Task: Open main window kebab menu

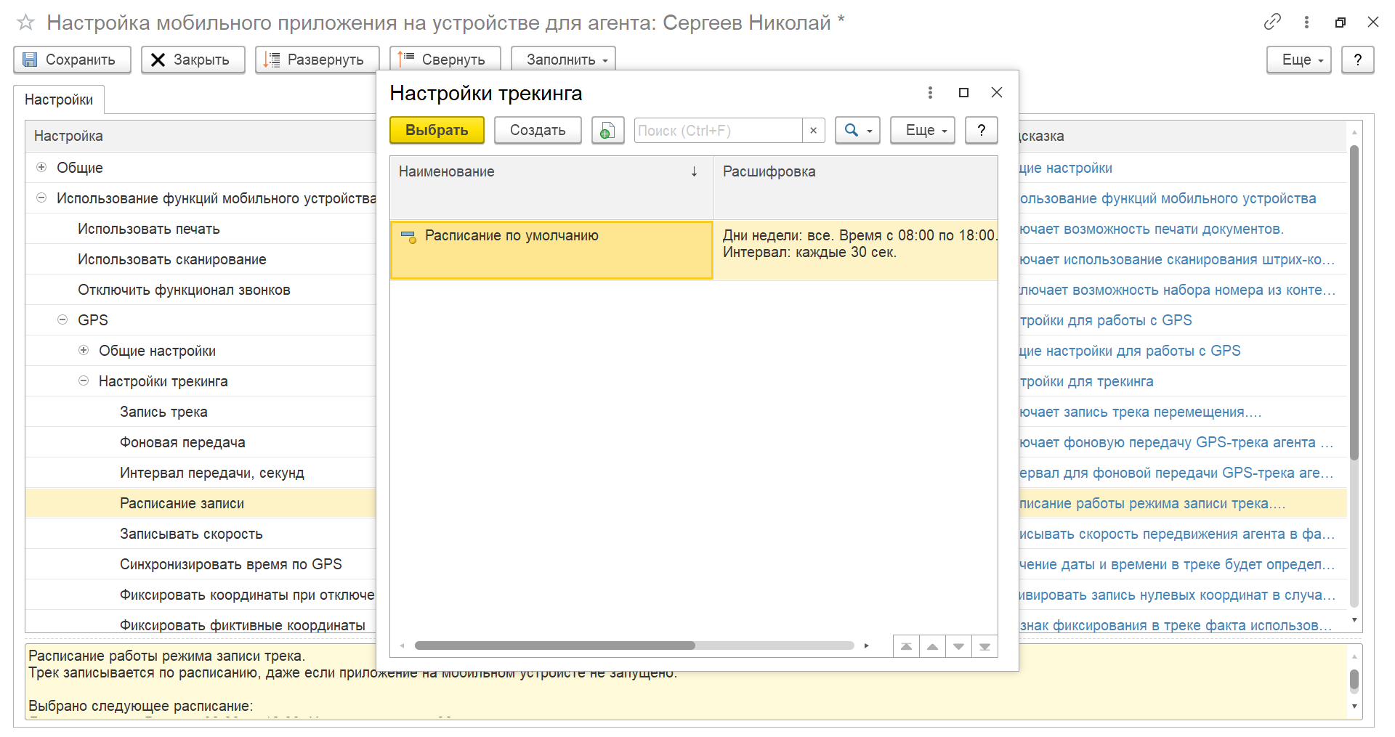Action: (1306, 22)
